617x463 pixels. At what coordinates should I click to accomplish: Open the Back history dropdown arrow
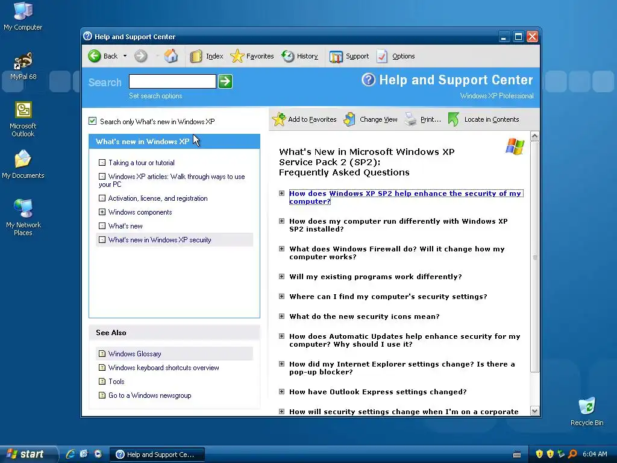click(125, 56)
